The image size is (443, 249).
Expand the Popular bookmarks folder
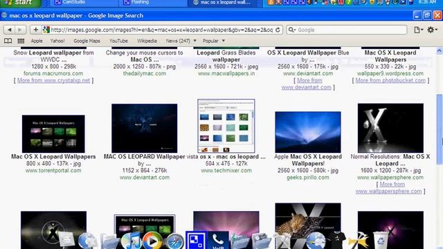tap(214, 41)
